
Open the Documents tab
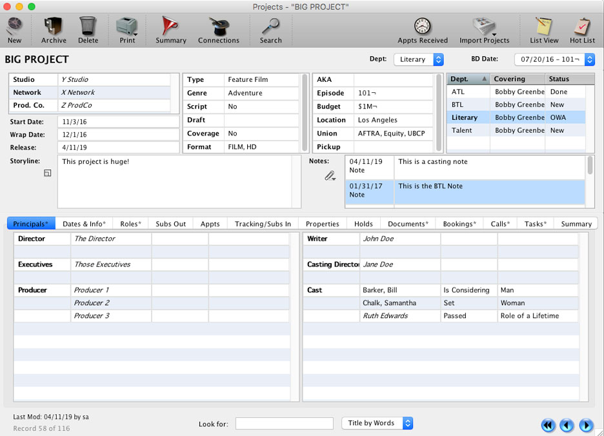tap(408, 224)
